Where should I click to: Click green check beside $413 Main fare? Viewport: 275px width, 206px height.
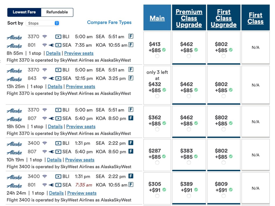[164, 50]
